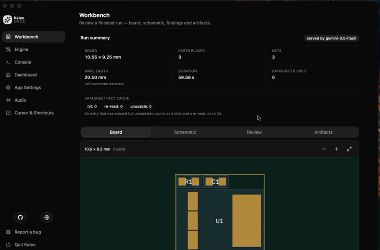Click the unusable: 0 cache chip
Screen dimensions: 380x250
click(x=141, y=106)
